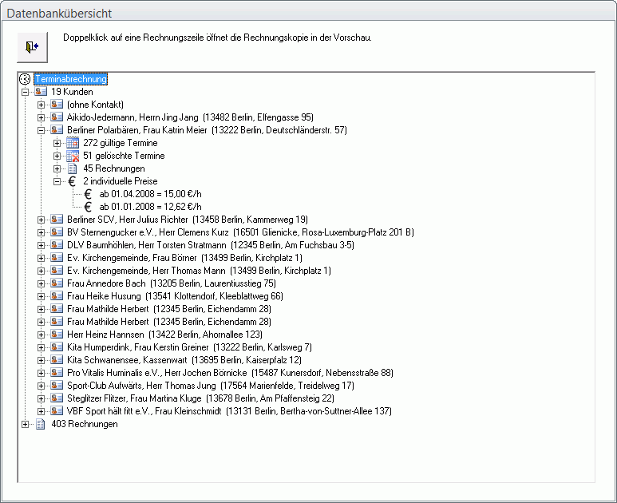Viewport: 617px width, 503px height.
Task: Click the document icon beside 45 Rechnungen
Action: 73,168
